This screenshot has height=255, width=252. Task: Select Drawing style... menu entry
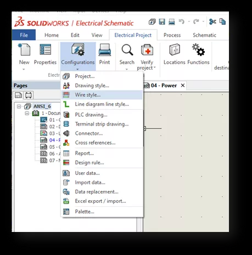[x=102, y=86]
